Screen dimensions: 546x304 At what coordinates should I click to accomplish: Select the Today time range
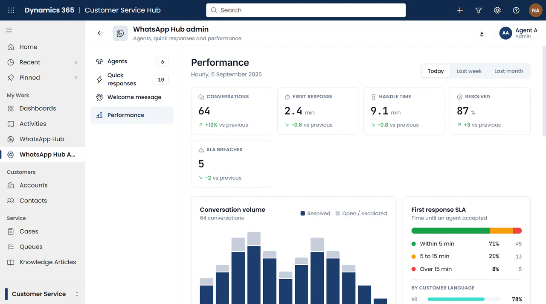point(436,71)
